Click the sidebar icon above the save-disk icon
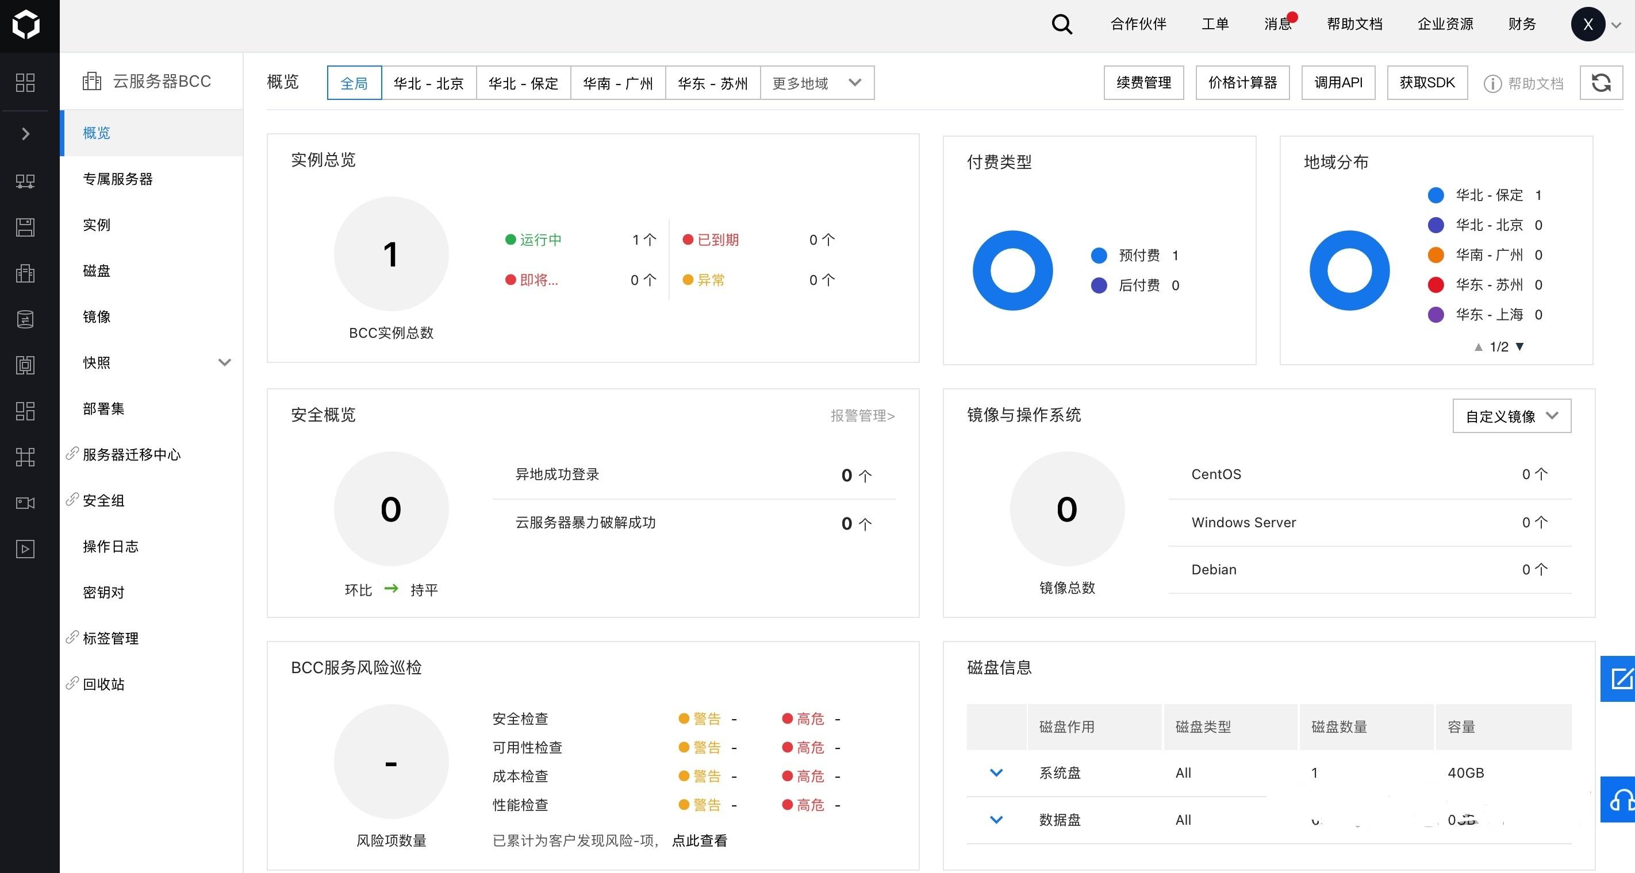Viewport: 1635px width, 873px height. (x=25, y=181)
